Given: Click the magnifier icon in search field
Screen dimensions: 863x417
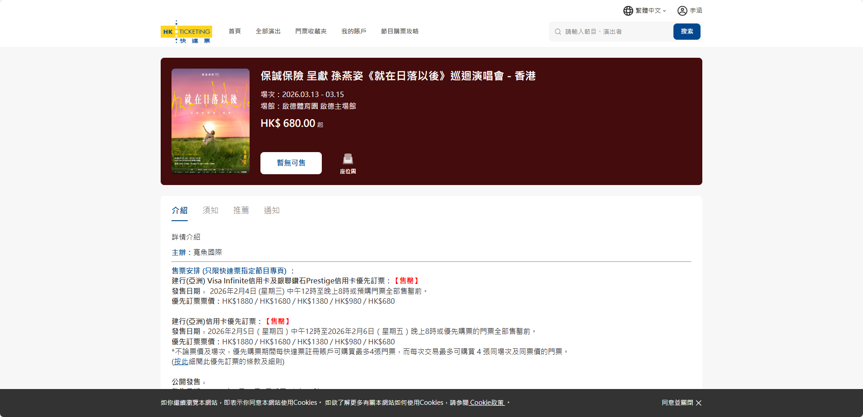Looking at the screenshot, I should pyautogui.click(x=558, y=32).
